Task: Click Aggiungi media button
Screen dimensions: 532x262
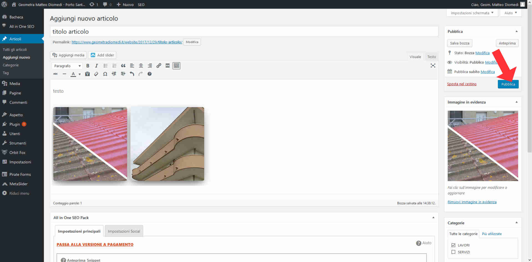Action: [x=68, y=55]
